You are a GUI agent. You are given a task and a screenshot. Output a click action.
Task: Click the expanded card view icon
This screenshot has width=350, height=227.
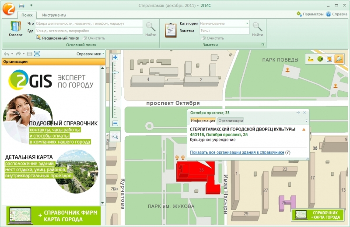click(x=37, y=54)
